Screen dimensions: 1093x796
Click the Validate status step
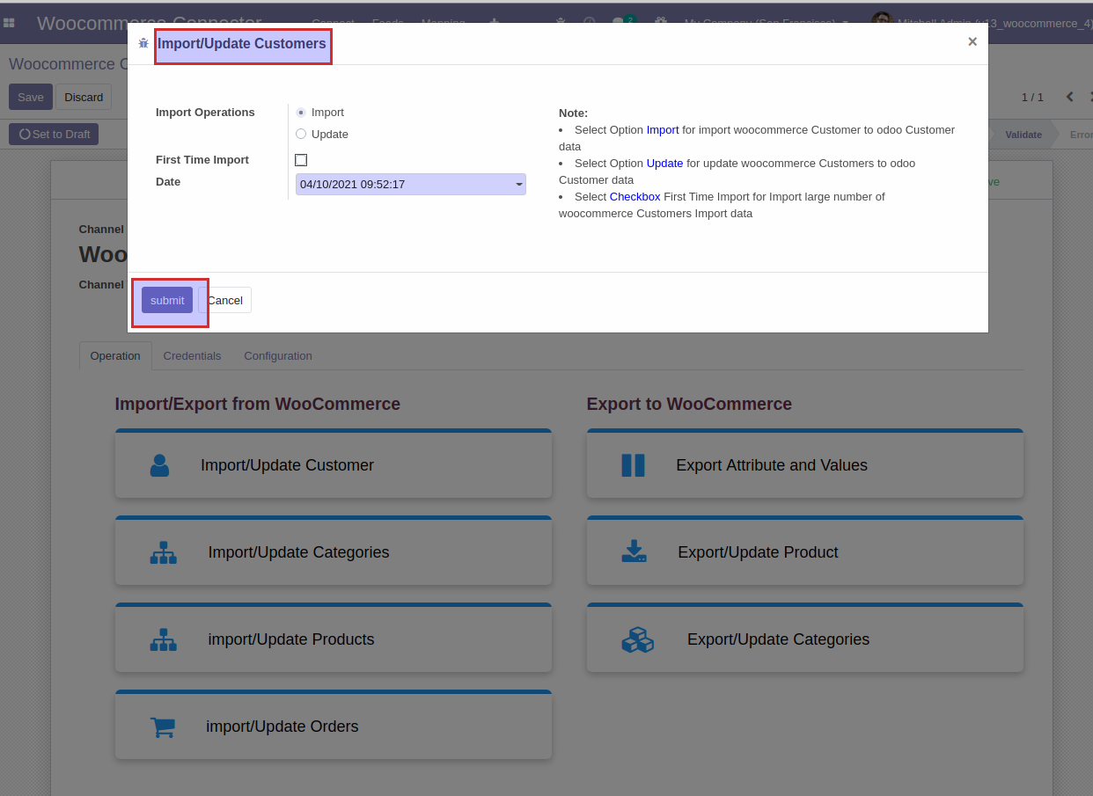coord(1023,135)
